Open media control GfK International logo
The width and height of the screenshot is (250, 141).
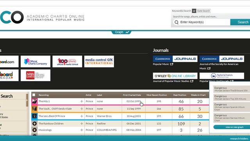click(99, 61)
